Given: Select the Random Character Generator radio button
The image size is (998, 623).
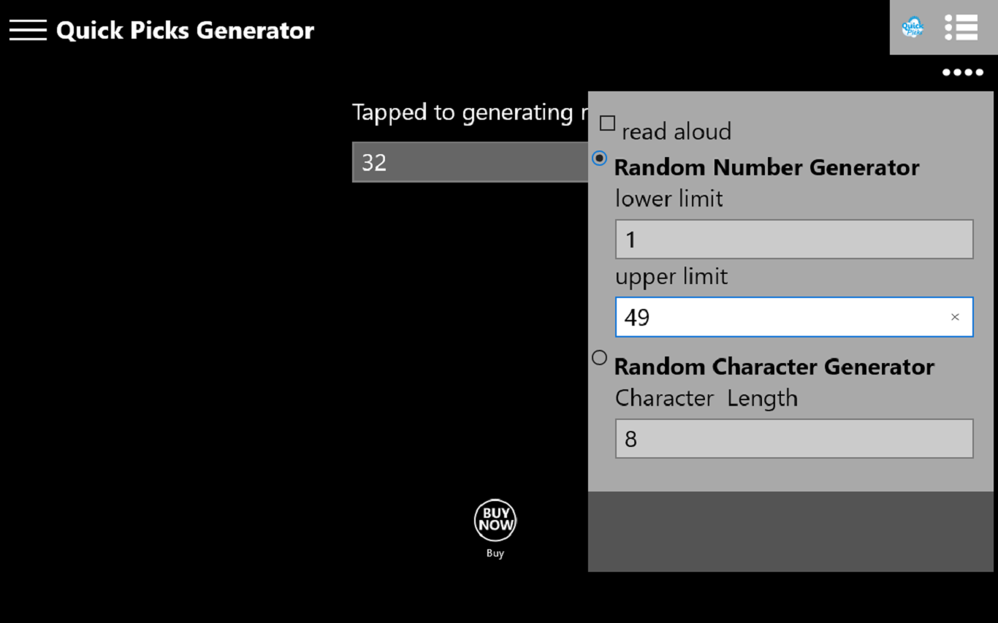Looking at the screenshot, I should [x=599, y=358].
